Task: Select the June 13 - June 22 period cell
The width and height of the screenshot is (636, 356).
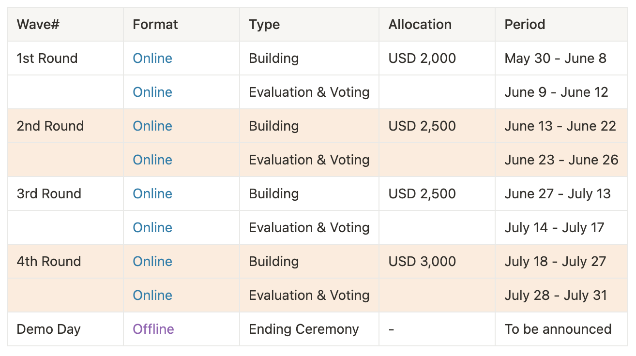Action: 560,126
